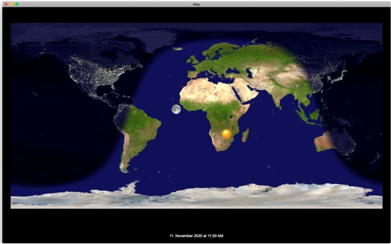Close the Map window
This screenshot has height=244, width=391.
[x=6, y=4]
